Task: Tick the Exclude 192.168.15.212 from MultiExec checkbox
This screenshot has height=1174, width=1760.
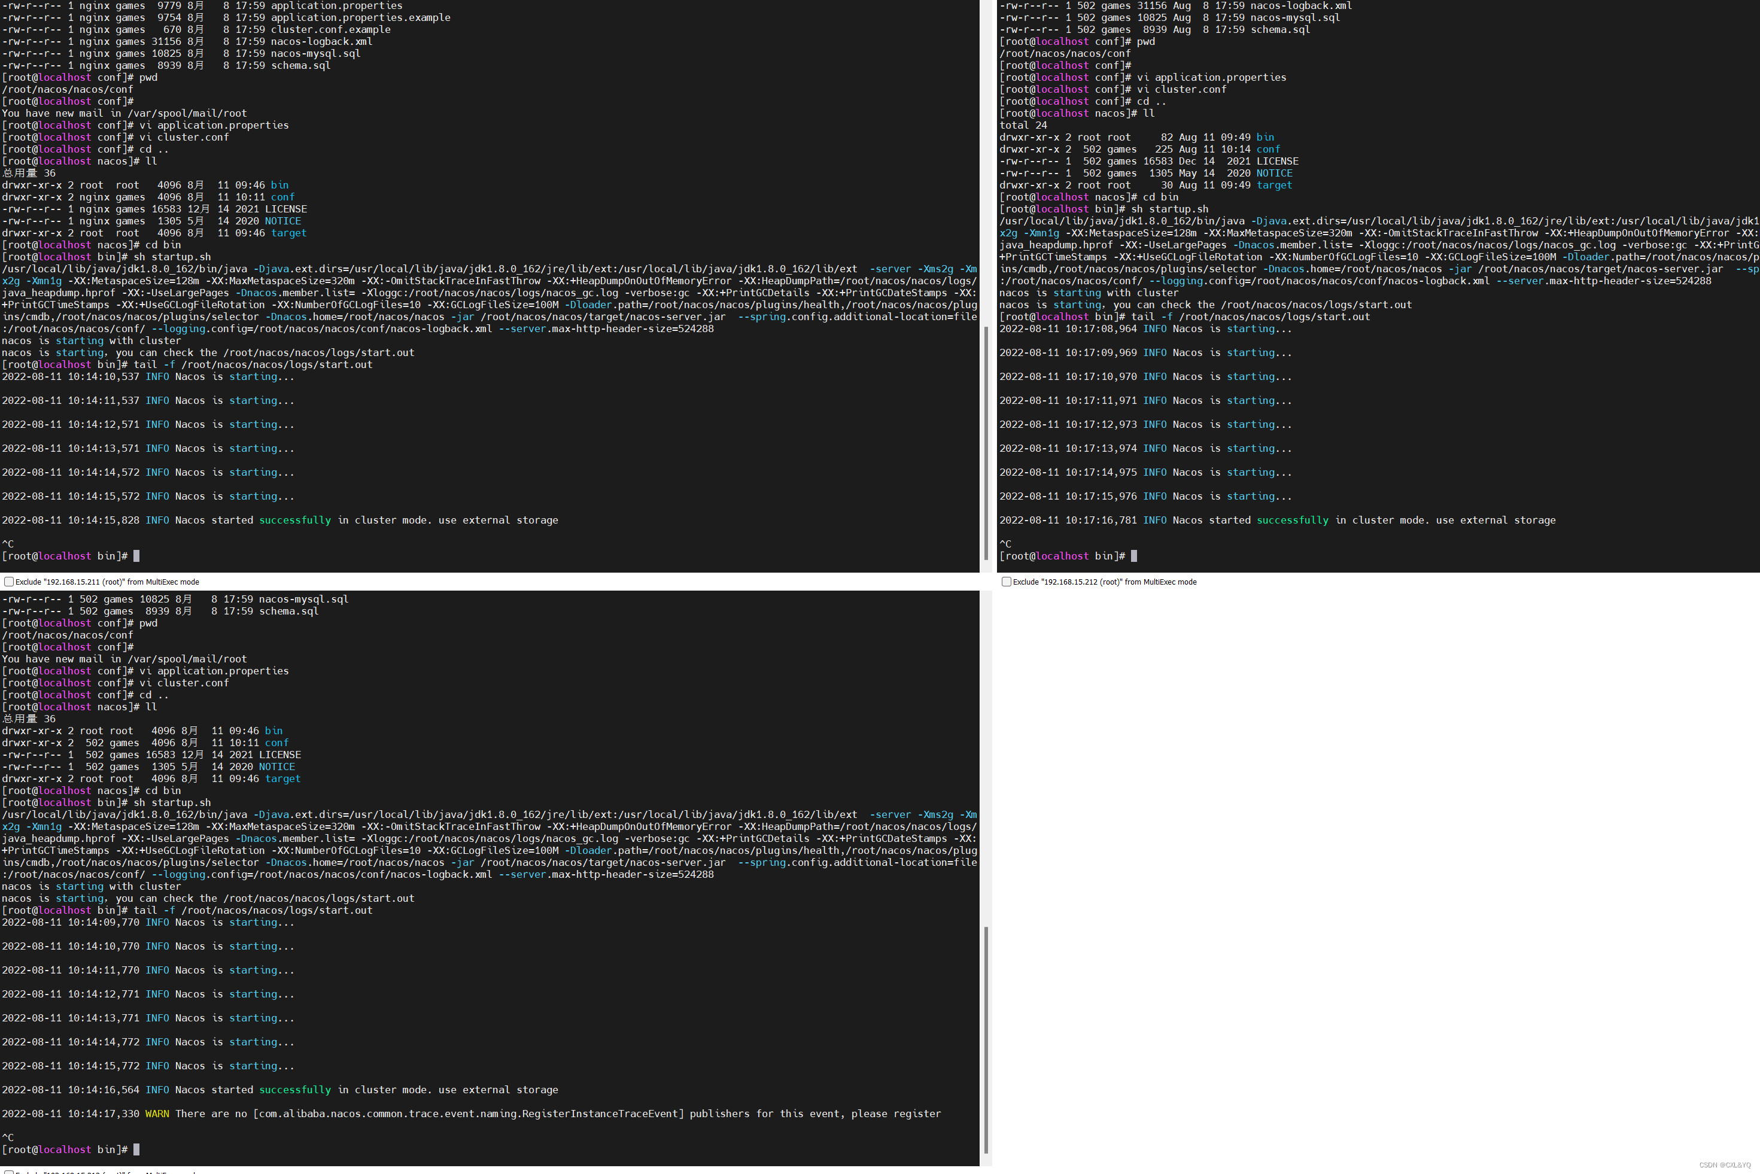Action: [1007, 582]
